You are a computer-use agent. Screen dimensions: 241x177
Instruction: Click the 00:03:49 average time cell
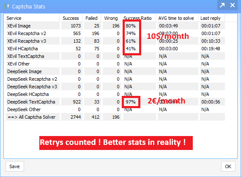[x=178, y=26]
